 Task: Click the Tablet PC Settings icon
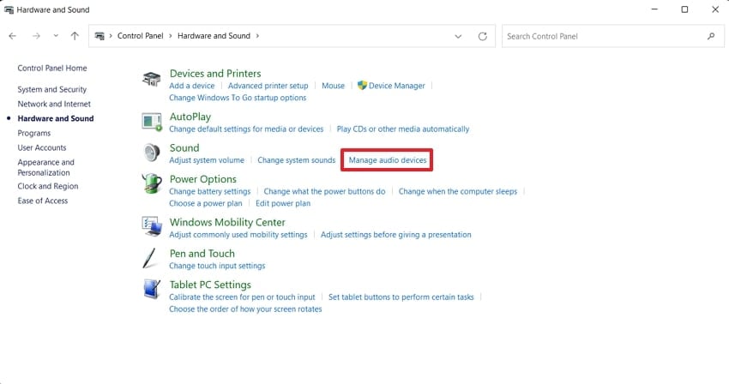pos(151,290)
